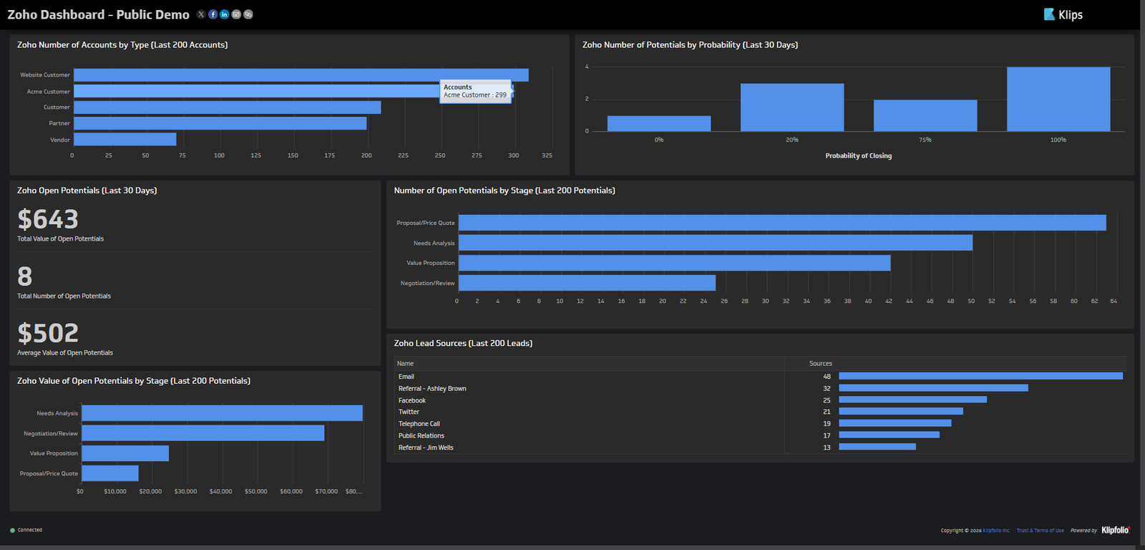
Task: Open Trust & Terms of Use link
Action: [1040, 531]
